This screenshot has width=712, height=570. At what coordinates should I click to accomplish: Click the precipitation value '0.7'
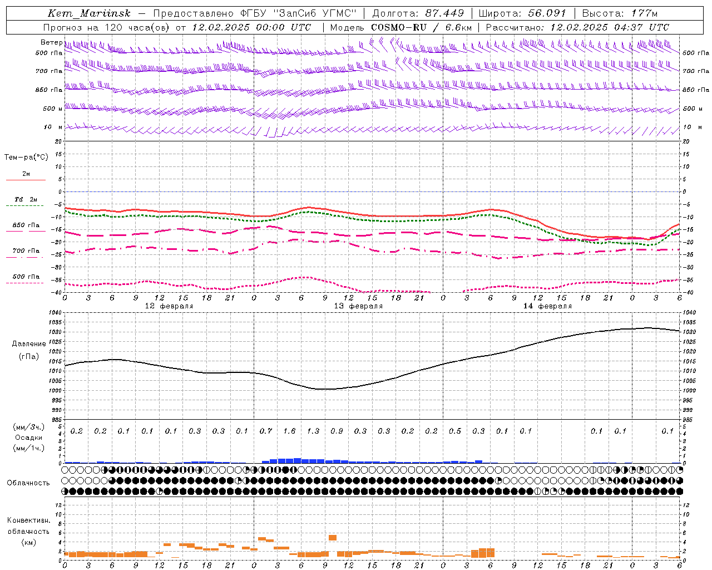point(266,431)
